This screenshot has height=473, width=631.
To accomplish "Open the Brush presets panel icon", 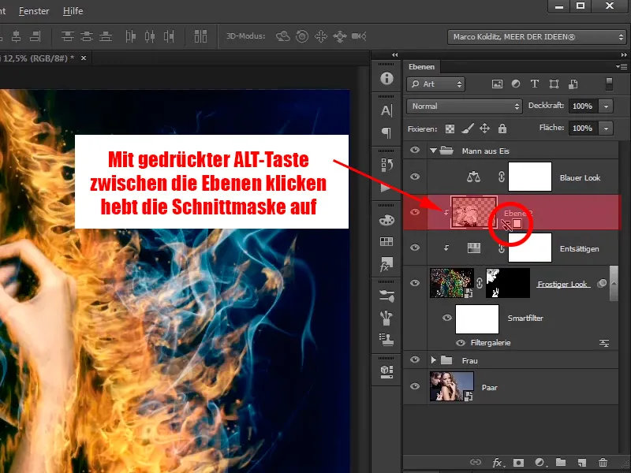I will (x=386, y=296).
